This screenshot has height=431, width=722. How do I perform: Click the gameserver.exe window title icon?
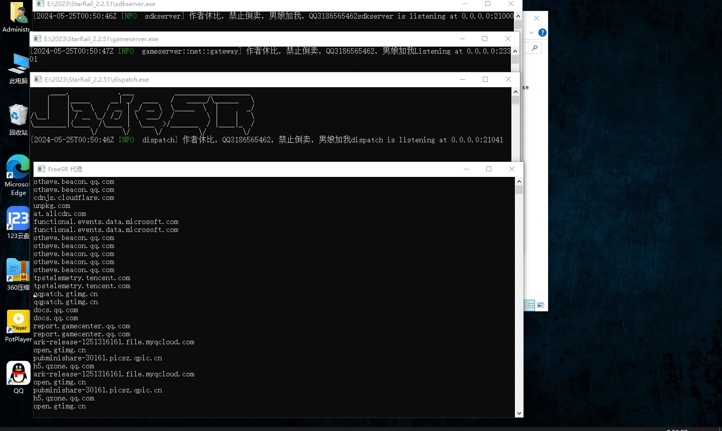tap(38, 39)
